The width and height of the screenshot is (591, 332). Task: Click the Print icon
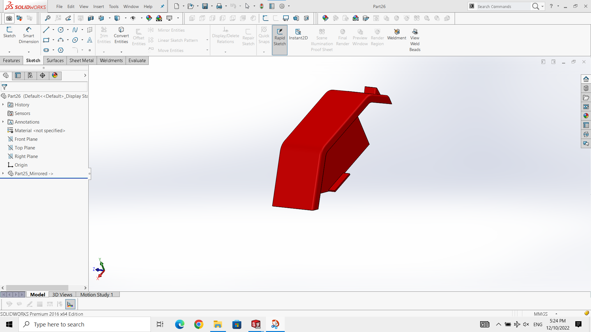219,6
